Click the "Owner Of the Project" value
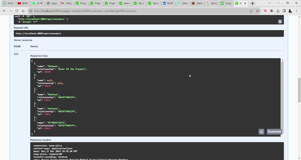Image resolution: width=301 pixels, height=160 pixels. (71, 69)
